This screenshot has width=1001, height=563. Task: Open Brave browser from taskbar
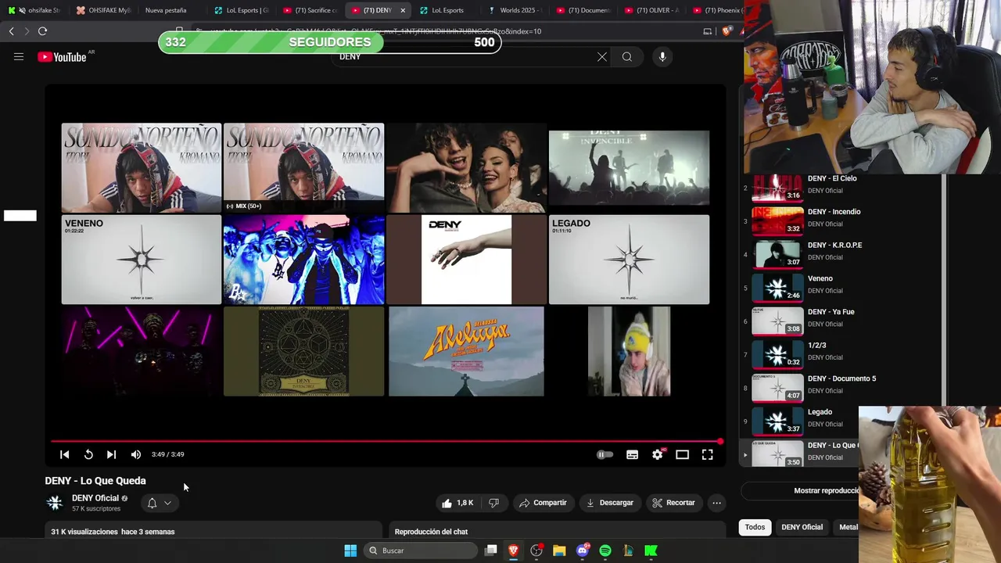click(x=514, y=550)
